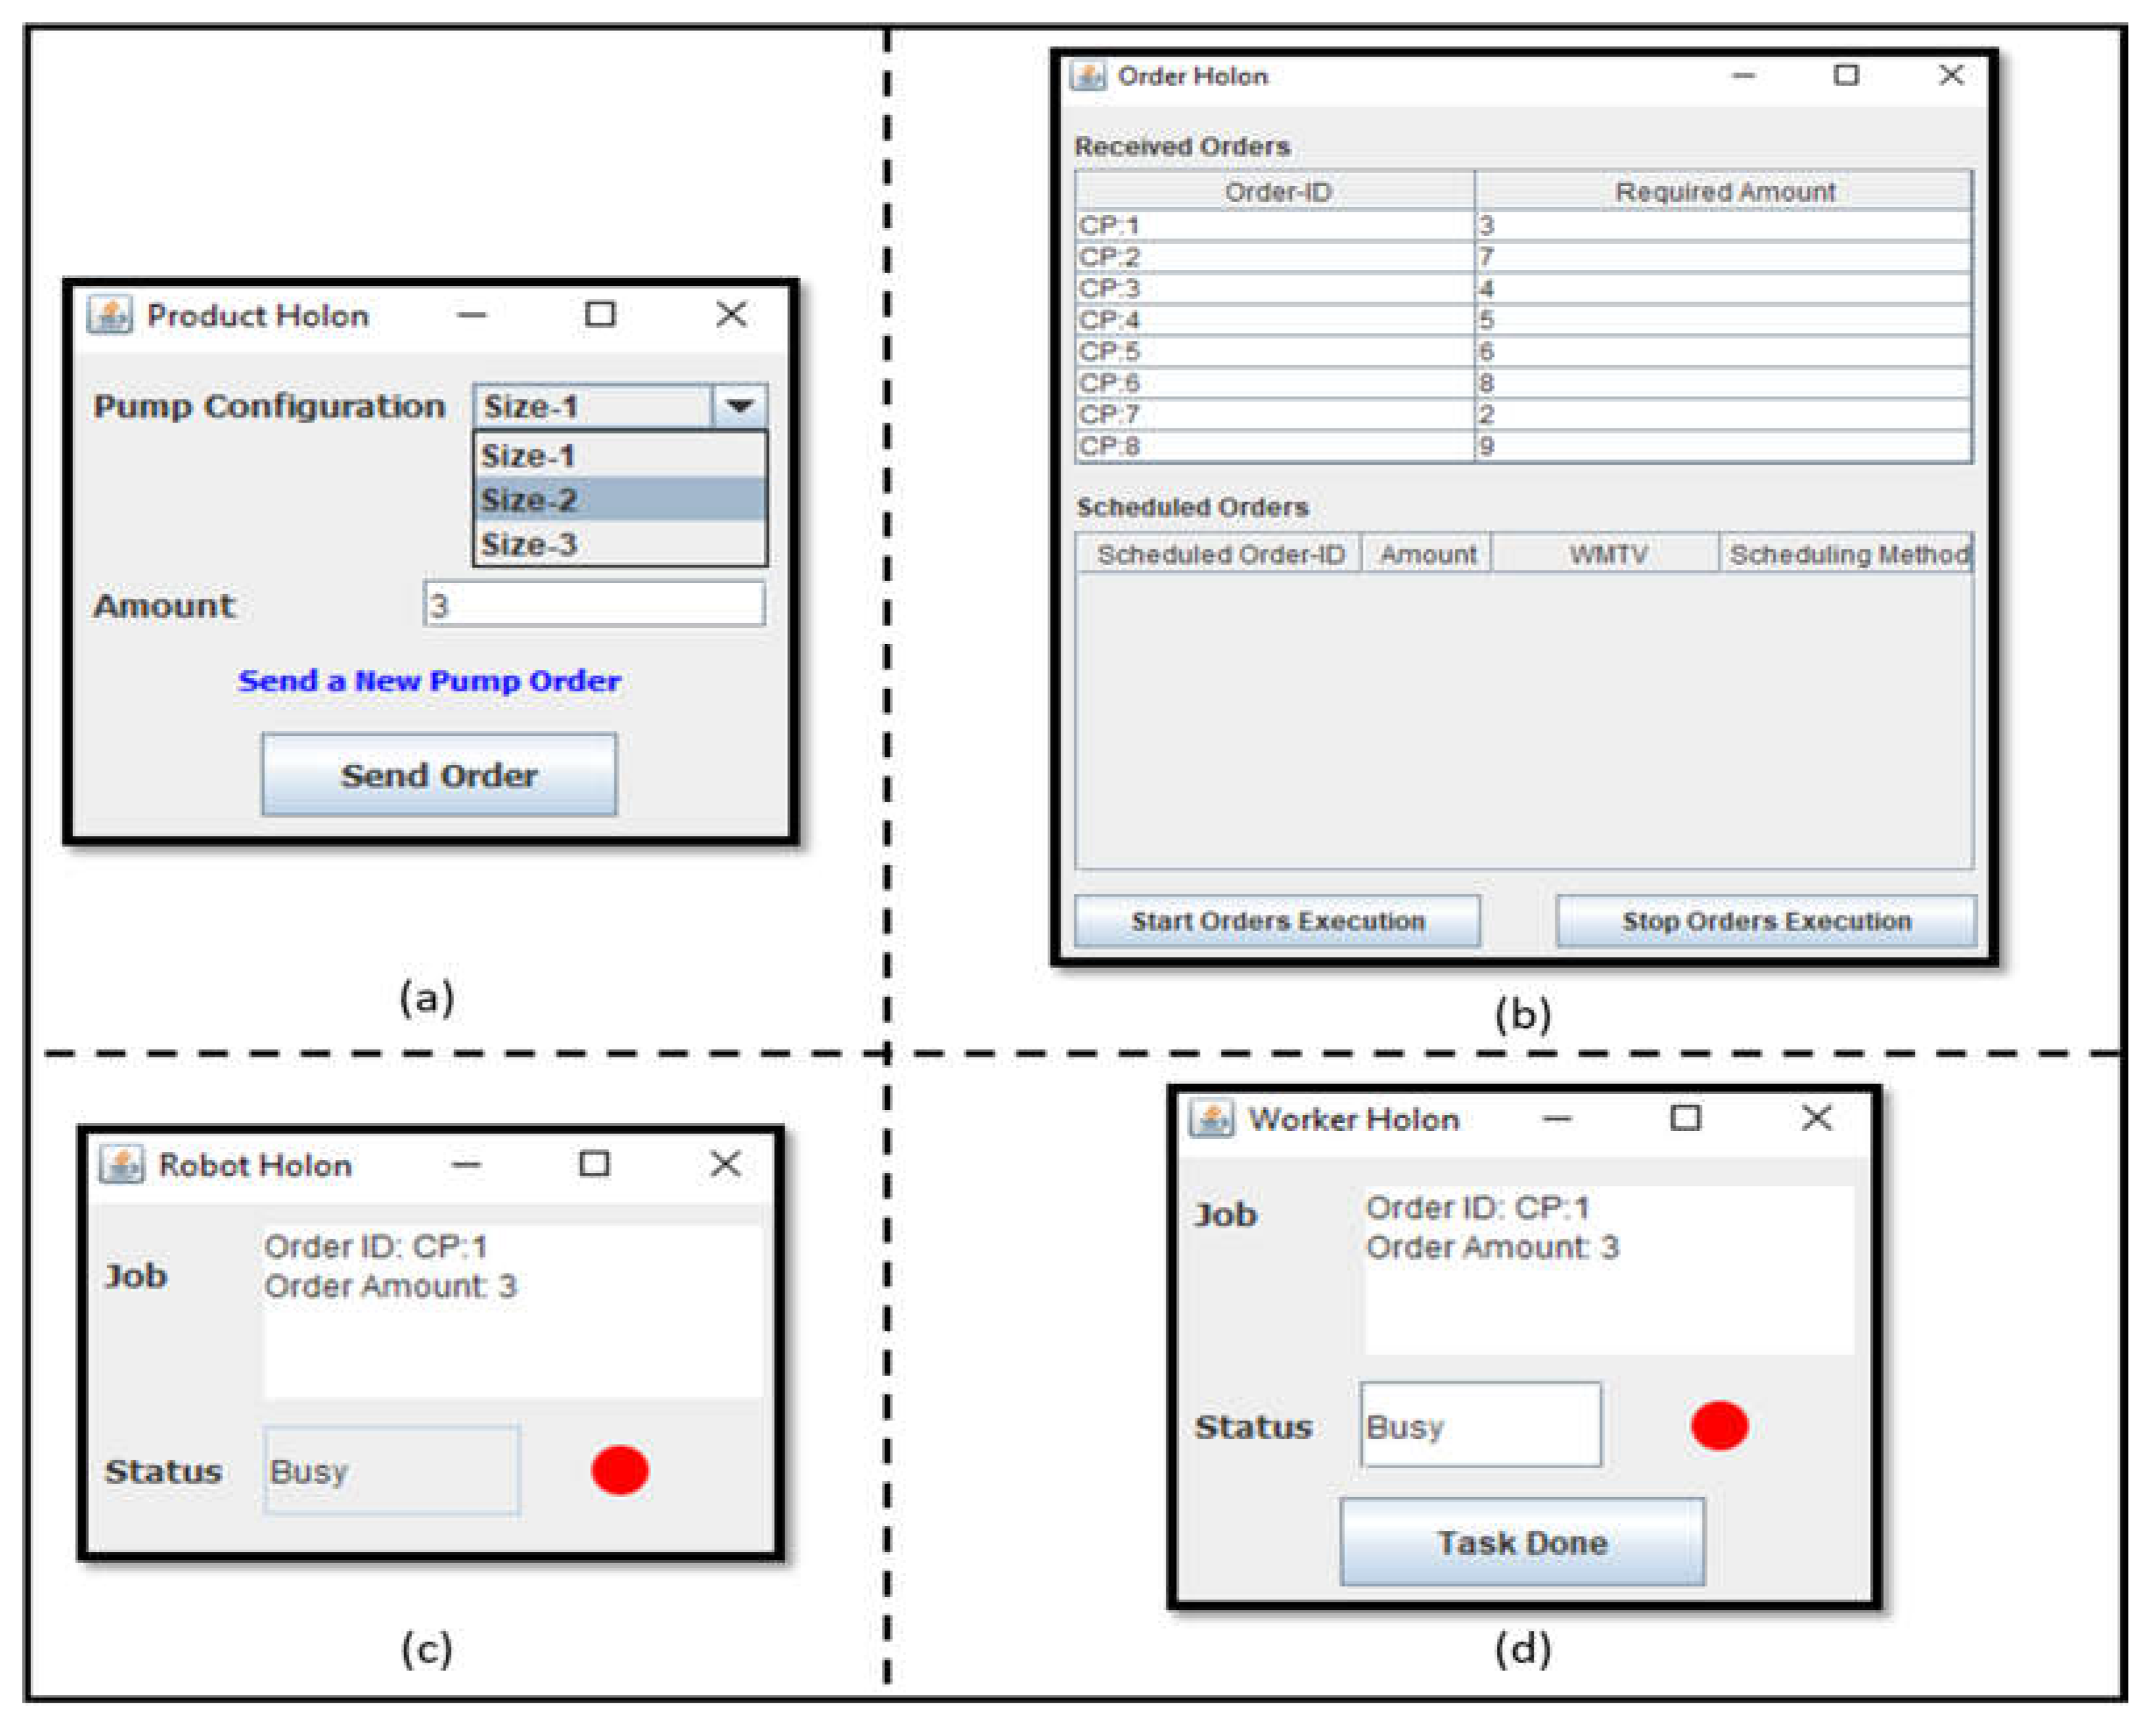Click the Java icon in Order Holon titlebar
This screenshot has width=2156, height=1729.
click(x=1087, y=76)
